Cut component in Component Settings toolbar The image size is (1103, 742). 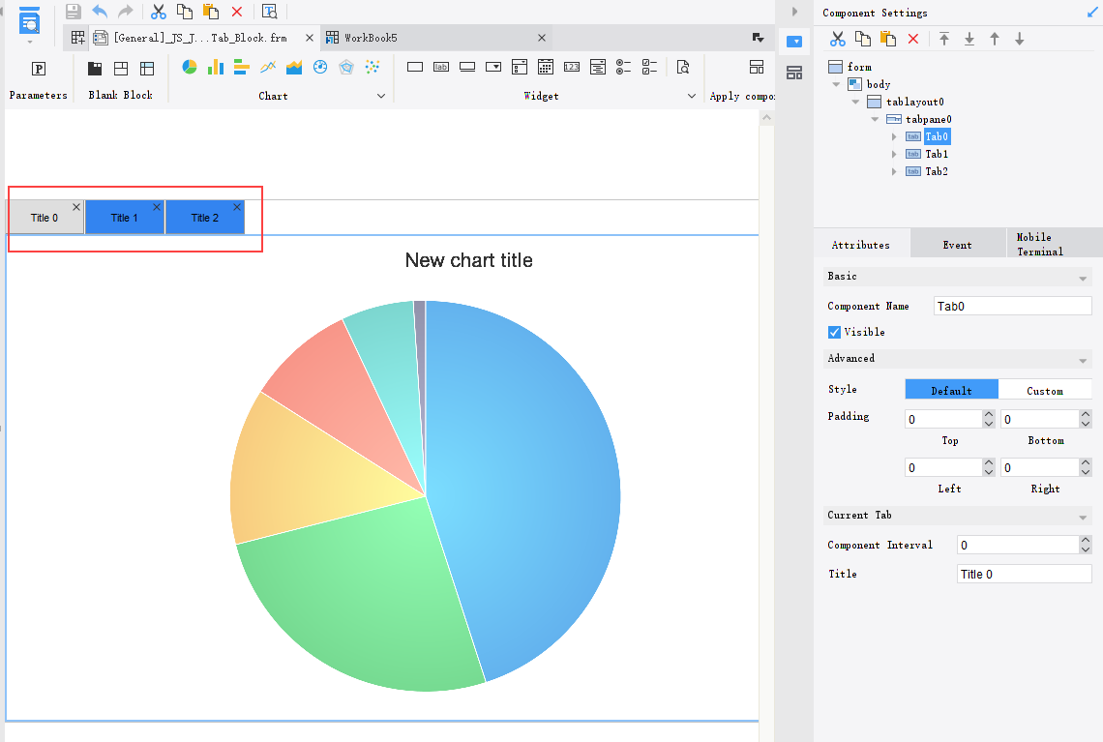tap(837, 40)
